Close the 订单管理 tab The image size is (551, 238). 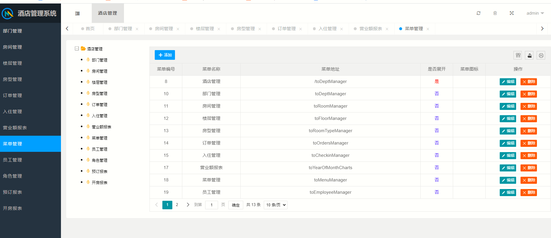[300, 29]
